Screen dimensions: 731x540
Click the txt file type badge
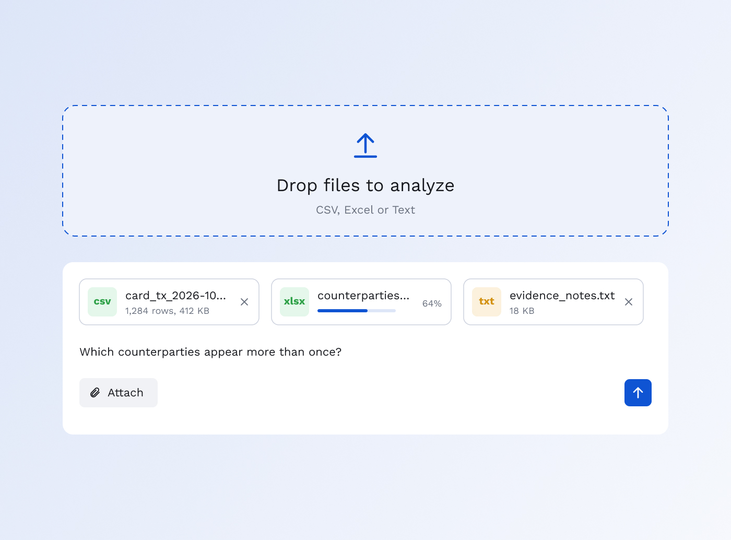(x=487, y=302)
